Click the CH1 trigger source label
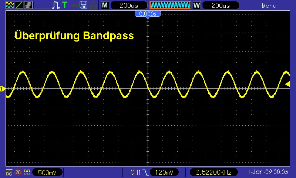This screenshot has height=178, width=296. click(135, 172)
